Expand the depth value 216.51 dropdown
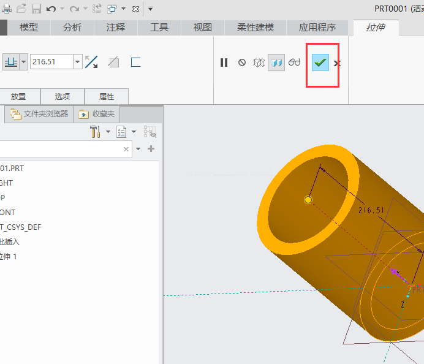424x364 pixels. coord(78,62)
